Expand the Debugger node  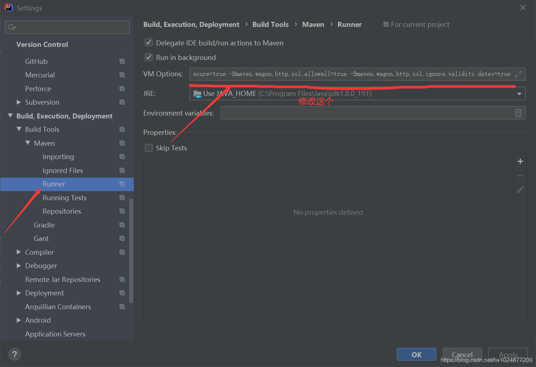pos(19,266)
